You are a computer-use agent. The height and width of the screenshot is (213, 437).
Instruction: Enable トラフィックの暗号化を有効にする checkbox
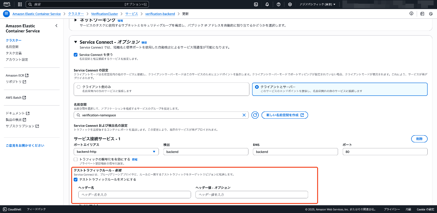[x=76, y=159]
